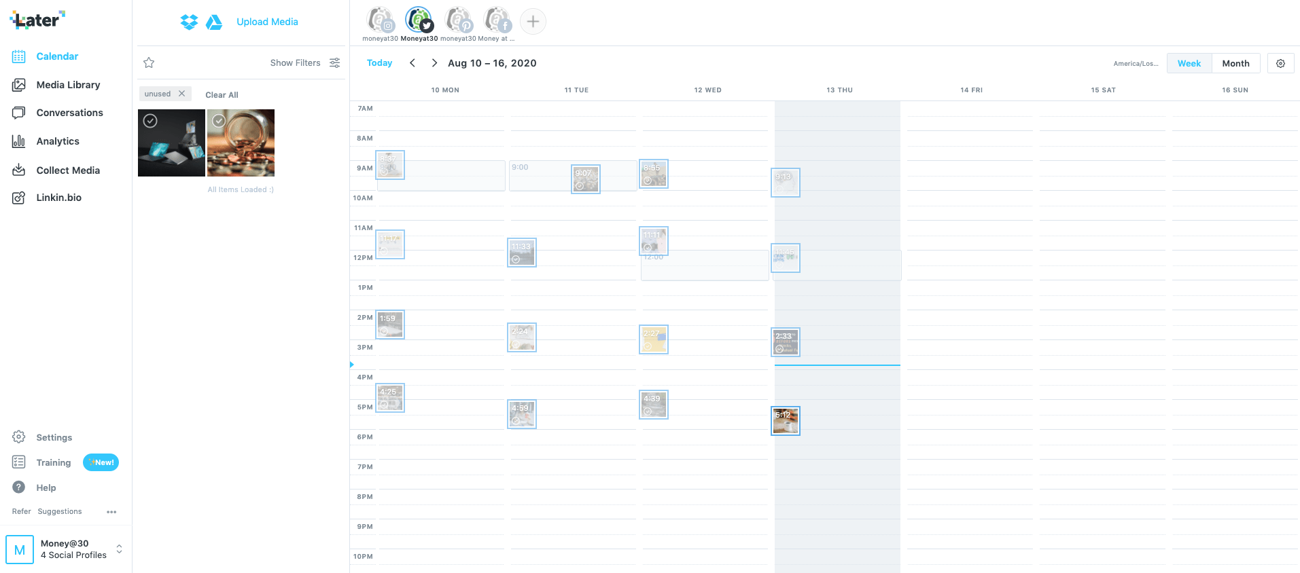This screenshot has height=573, width=1300.
Task: Open Media Library
Action: pyautogui.click(x=68, y=85)
